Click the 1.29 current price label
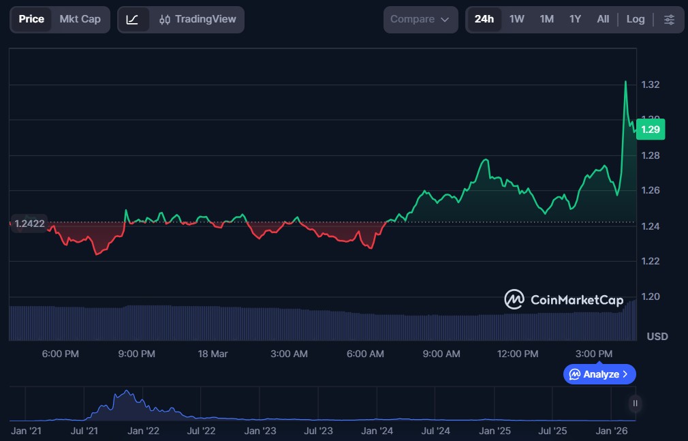This screenshot has width=688, height=441. click(650, 130)
